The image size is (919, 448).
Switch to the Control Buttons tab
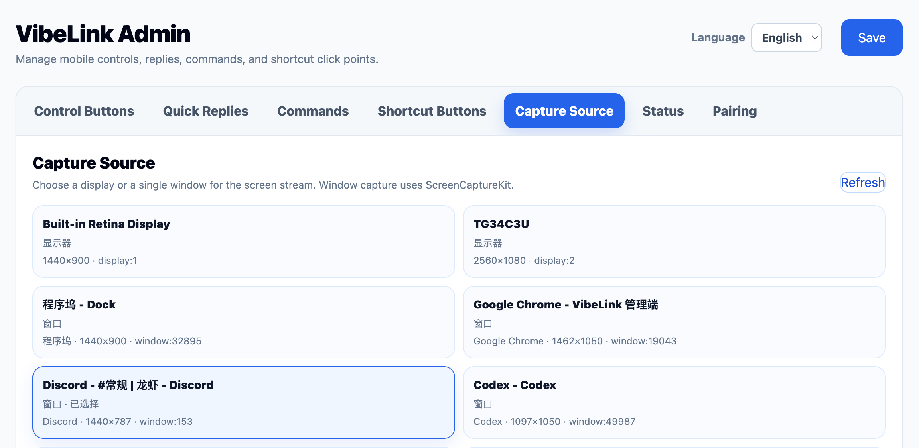(84, 111)
